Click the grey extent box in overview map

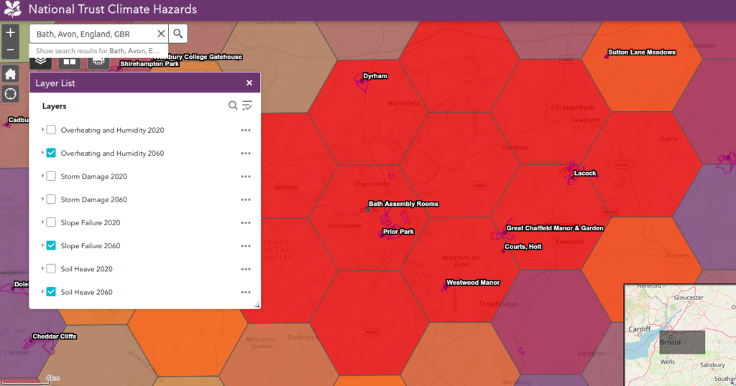coord(682,342)
